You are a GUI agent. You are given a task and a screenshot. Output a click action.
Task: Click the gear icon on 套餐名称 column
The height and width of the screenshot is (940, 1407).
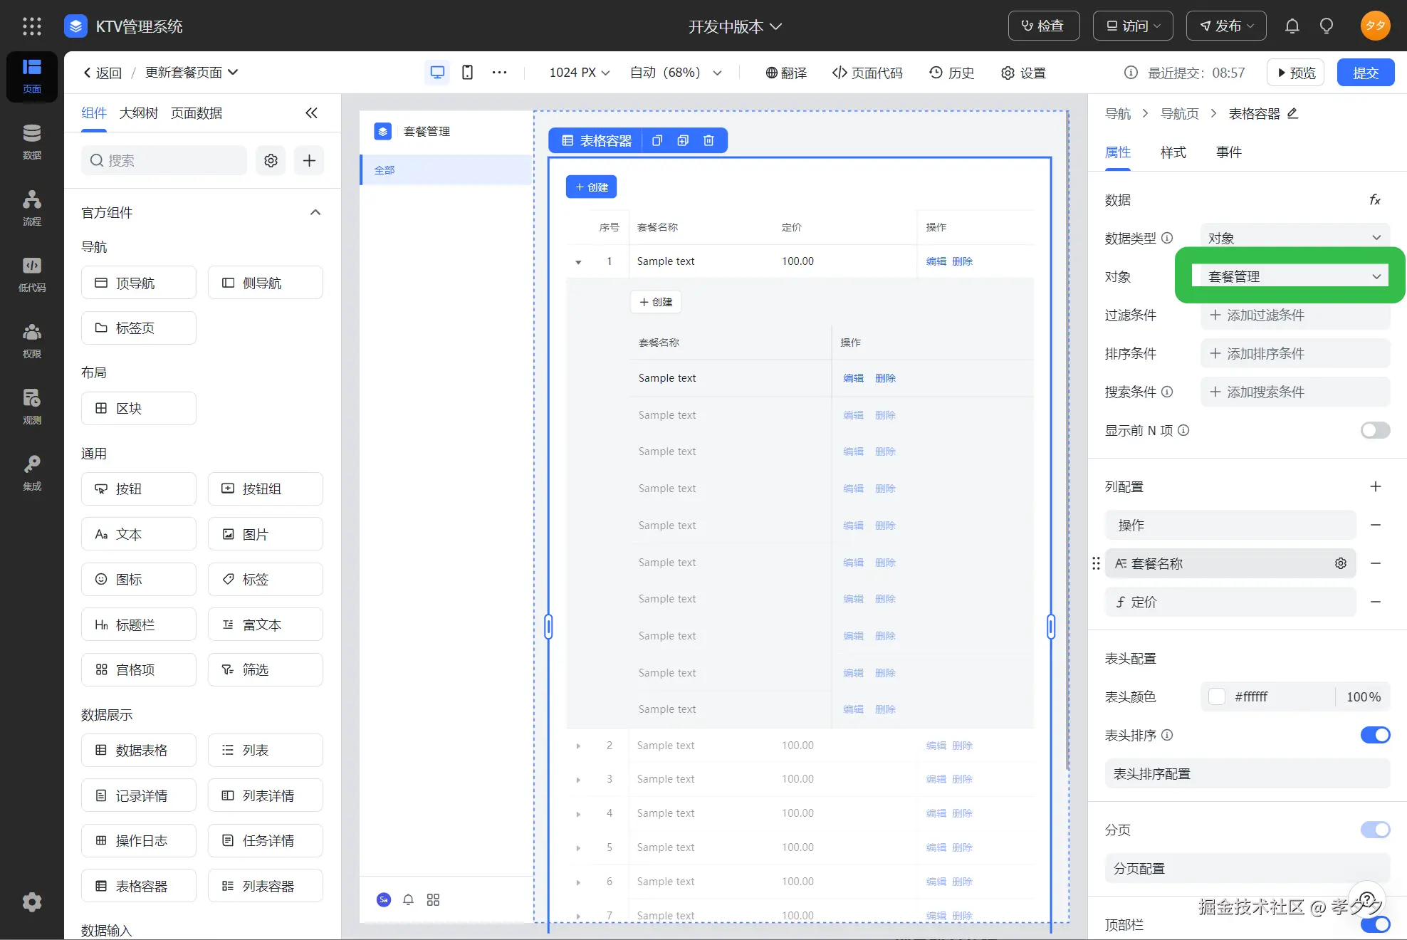coord(1340,563)
